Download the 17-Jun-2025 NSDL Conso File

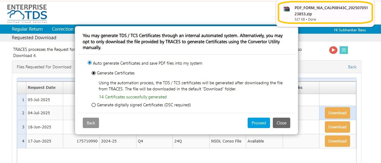(337, 141)
